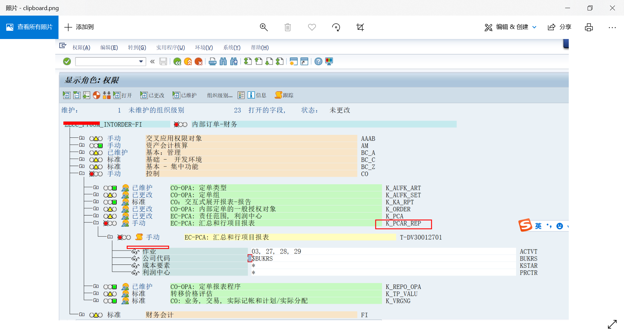Image resolution: width=624 pixels, height=336 pixels.
Task: Open the Sogou emoji smiley panel
Action: coord(560,226)
